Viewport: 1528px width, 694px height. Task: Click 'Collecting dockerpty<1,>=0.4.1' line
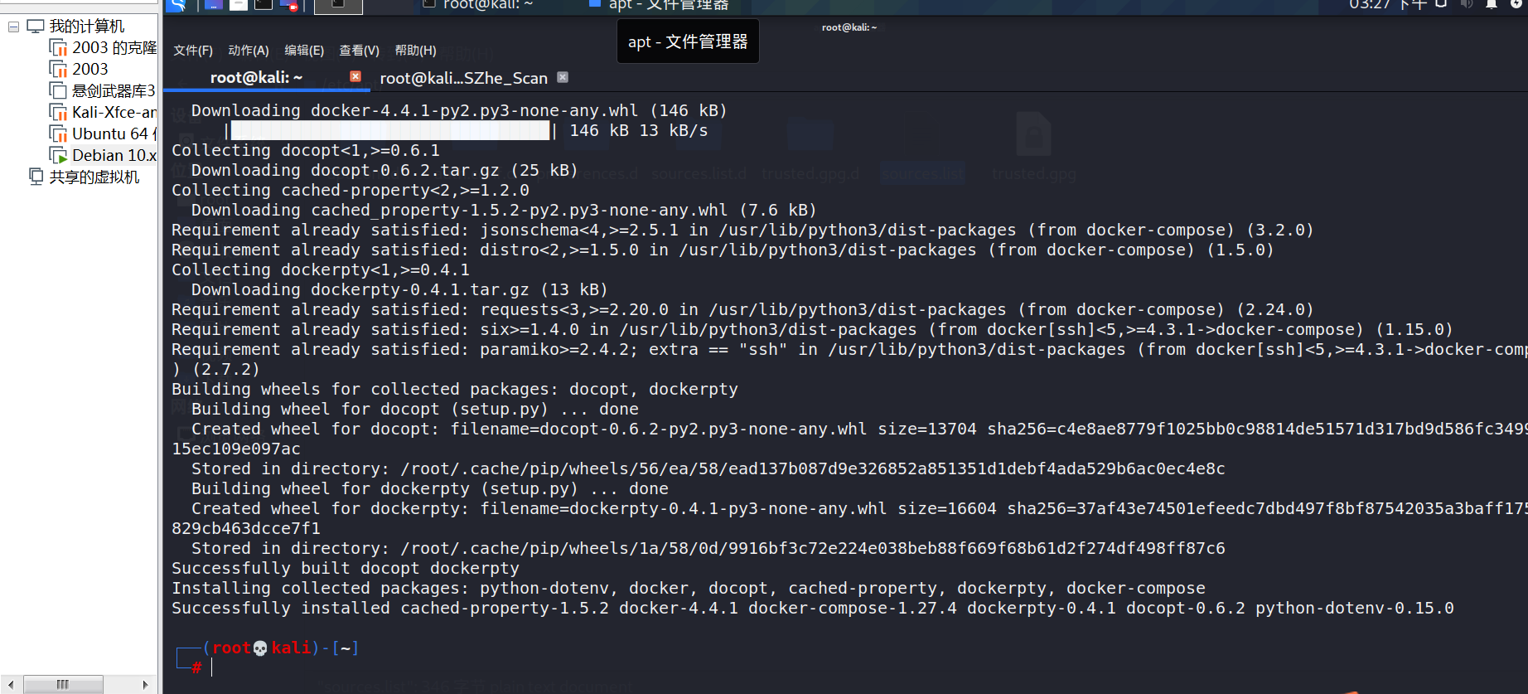point(321,269)
